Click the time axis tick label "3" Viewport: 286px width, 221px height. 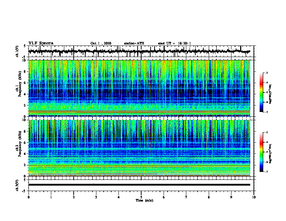click(x=96, y=197)
